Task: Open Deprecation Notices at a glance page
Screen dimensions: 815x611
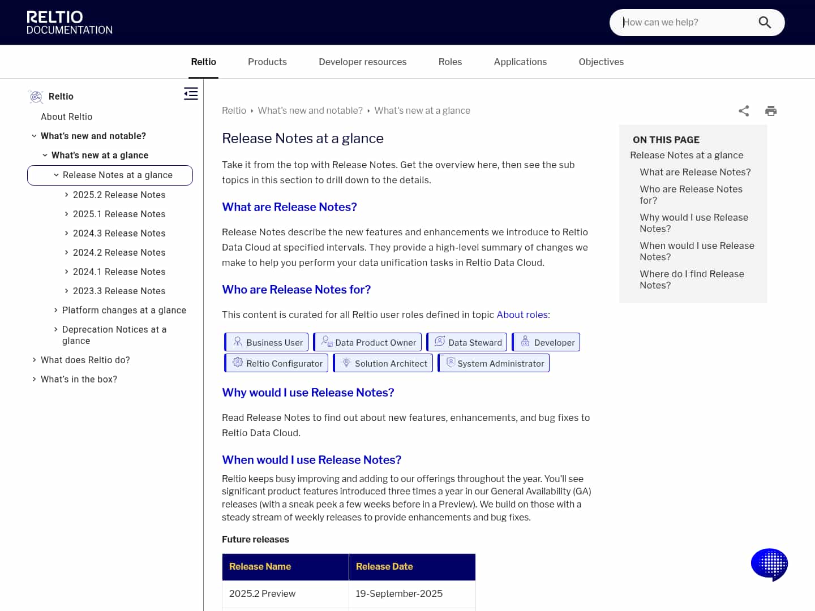Action: pyautogui.click(x=114, y=335)
